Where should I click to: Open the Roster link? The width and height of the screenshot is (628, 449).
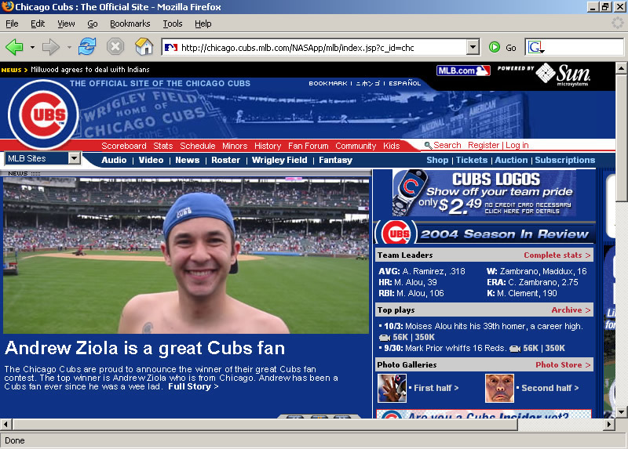tap(225, 160)
